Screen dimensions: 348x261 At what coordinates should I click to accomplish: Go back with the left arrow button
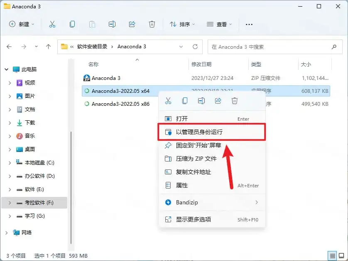coord(9,47)
